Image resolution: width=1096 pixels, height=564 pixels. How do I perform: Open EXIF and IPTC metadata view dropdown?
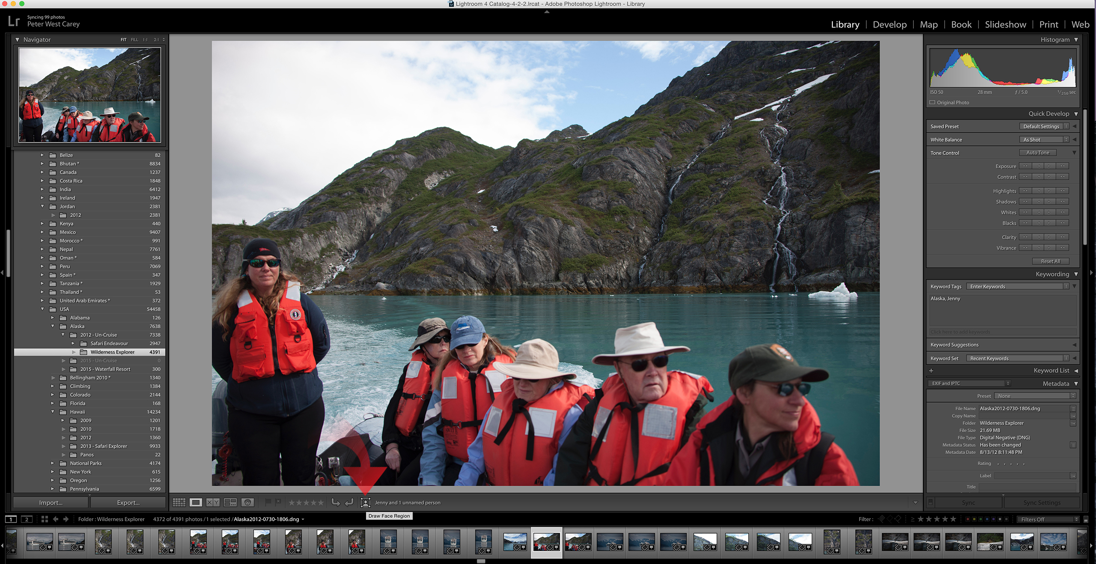[970, 383]
